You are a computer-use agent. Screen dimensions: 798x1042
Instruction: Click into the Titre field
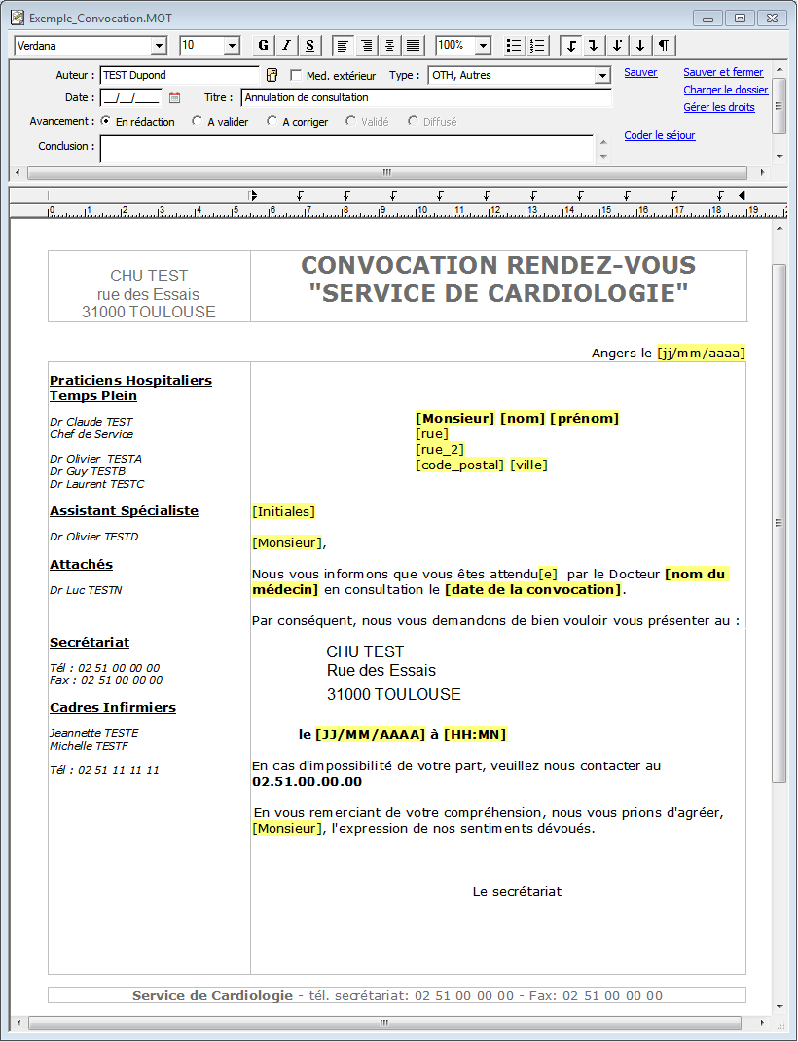point(426,97)
